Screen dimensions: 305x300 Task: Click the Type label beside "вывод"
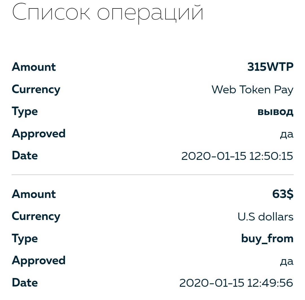click(x=25, y=112)
